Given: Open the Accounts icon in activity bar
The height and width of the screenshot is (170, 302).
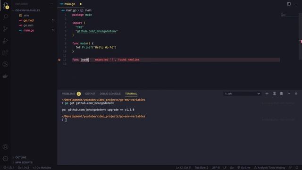Looking at the screenshot, I should [5, 147].
